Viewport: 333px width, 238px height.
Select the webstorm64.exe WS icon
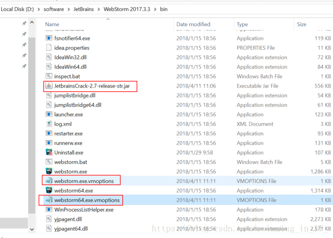(49, 190)
